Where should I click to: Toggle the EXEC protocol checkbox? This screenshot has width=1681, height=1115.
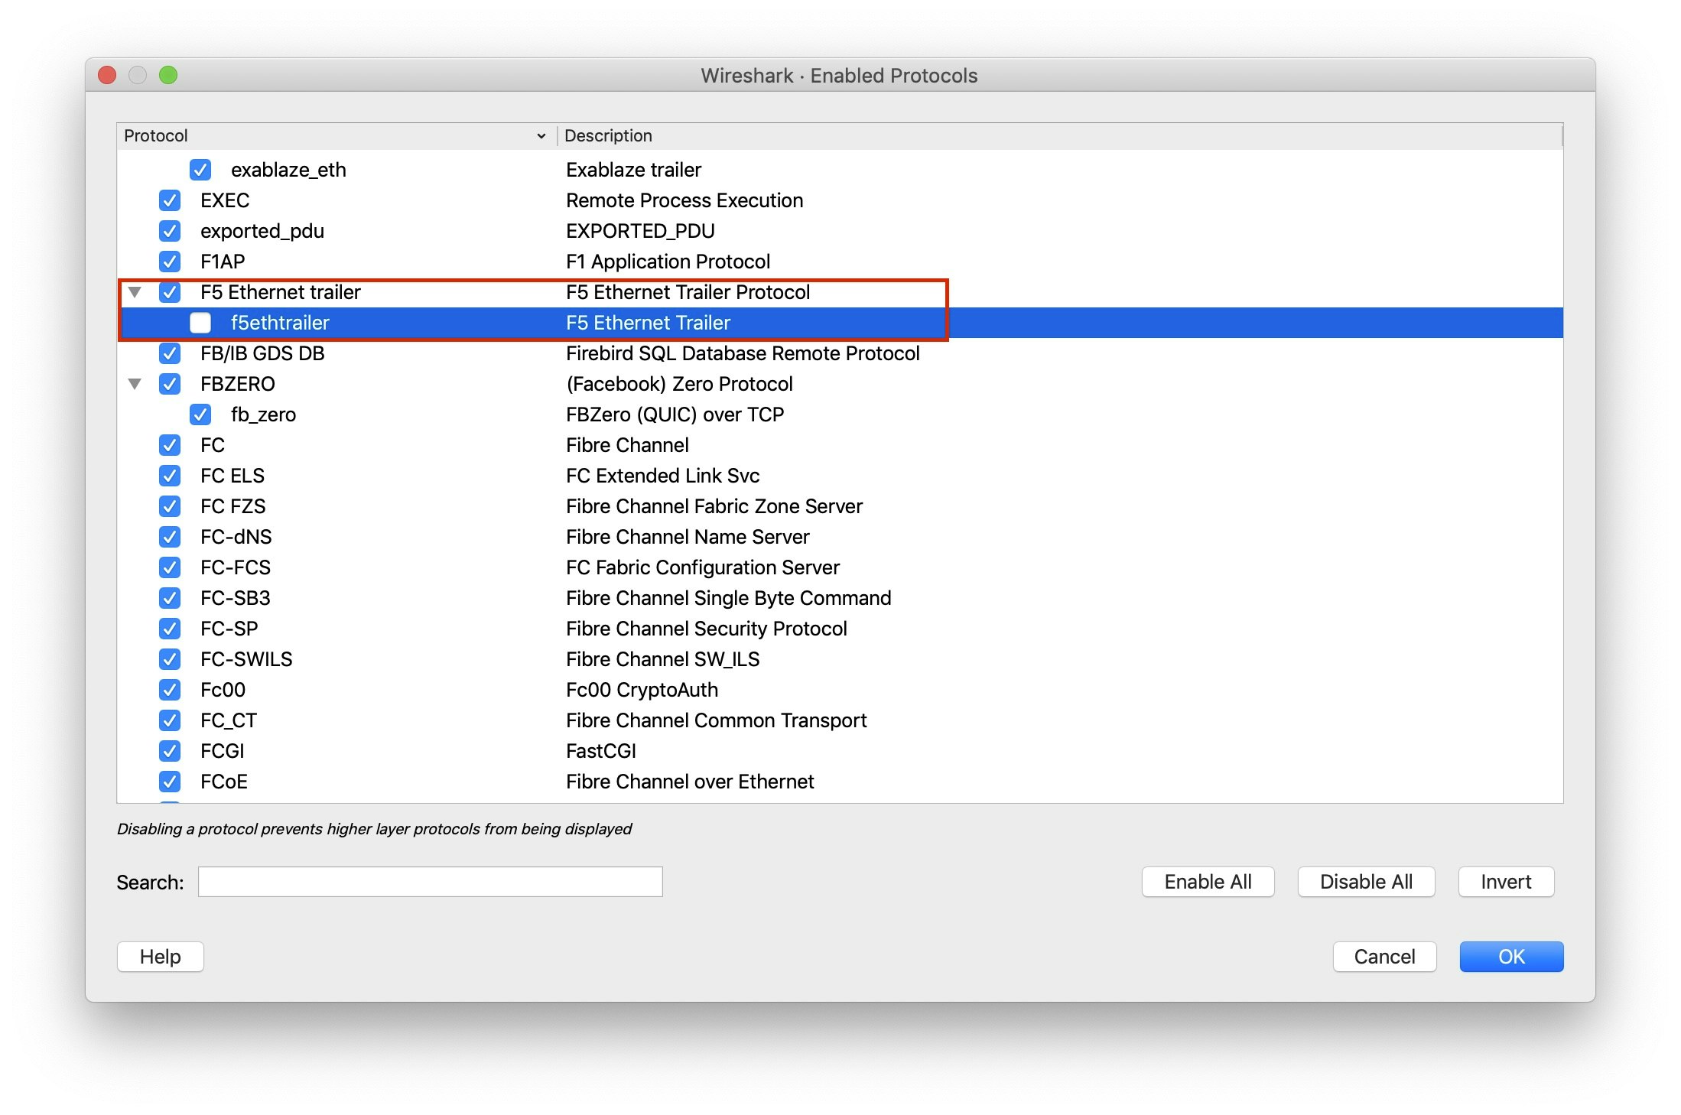(x=170, y=200)
